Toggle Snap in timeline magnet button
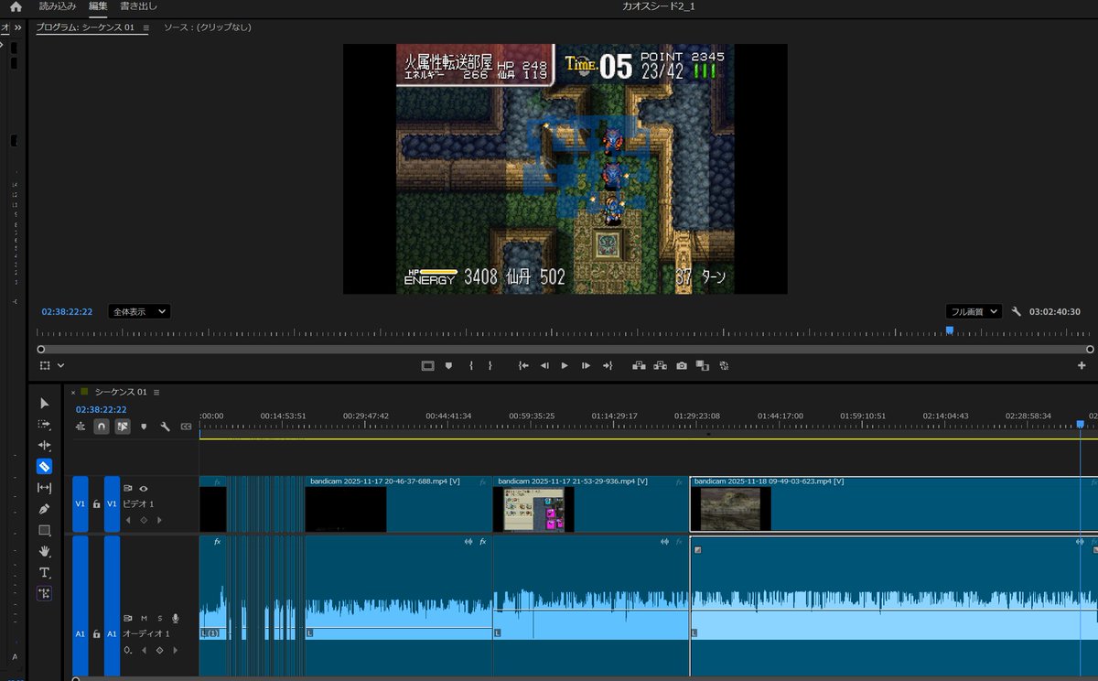The width and height of the screenshot is (1098, 681). click(x=102, y=427)
